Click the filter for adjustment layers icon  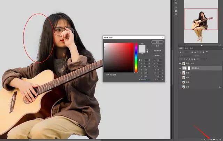click(195, 52)
